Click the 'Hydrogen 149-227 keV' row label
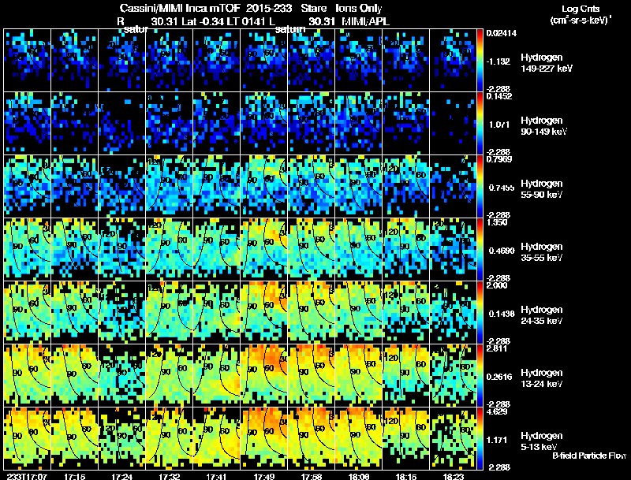Image resolution: width=631 pixels, height=480 pixels. 546,63
